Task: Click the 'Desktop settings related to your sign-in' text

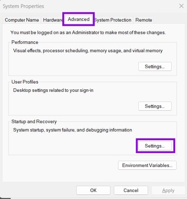Action: pos(53,90)
